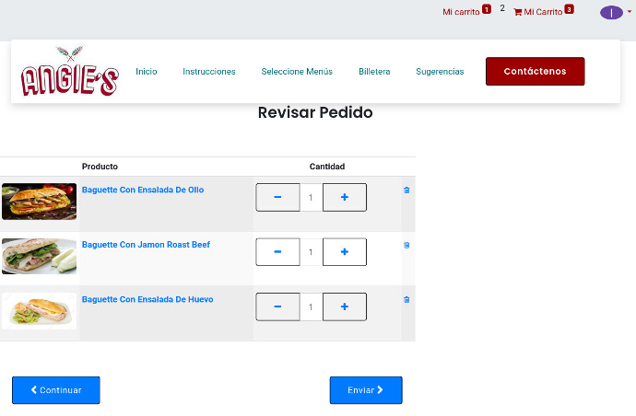Viewport: 636px width, 416px height.
Task: Trash the Baguette Con Ensalada De Huevo
Action: (x=406, y=300)
